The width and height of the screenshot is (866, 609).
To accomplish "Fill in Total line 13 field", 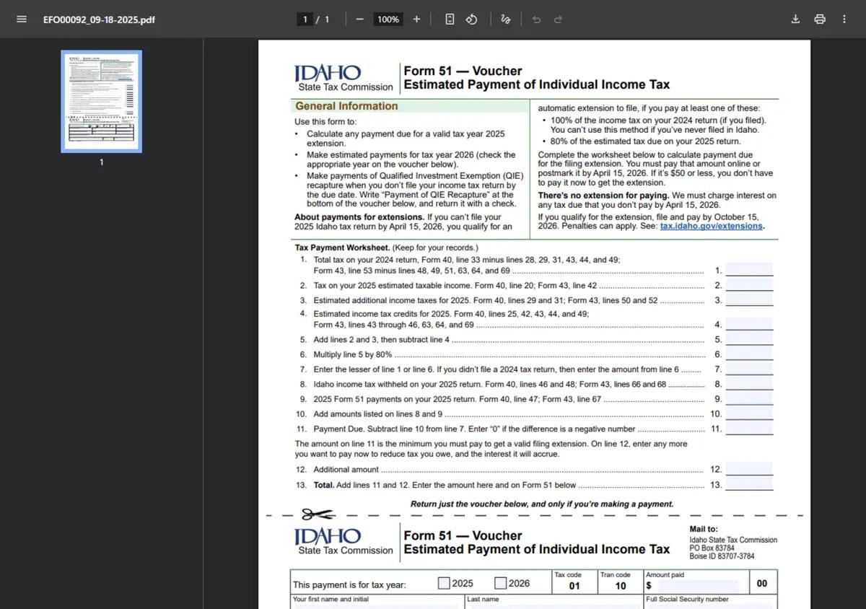I will coord(749,485).
